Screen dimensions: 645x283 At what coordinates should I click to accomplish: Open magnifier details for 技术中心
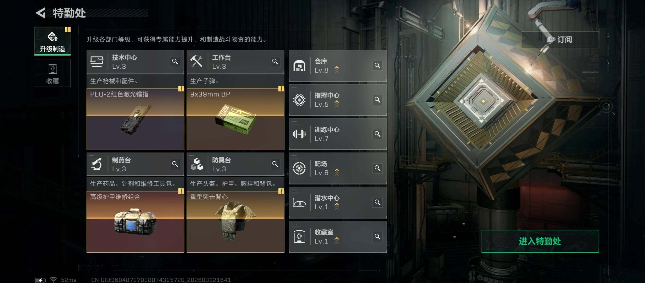point(175,62)
